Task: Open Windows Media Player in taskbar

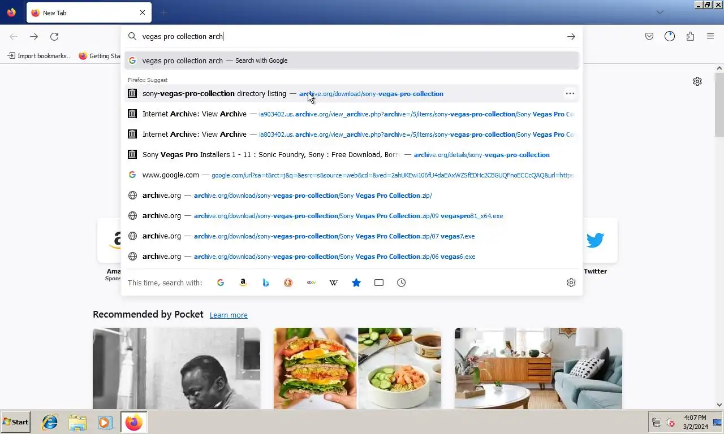Action: (x=105, y=422)
